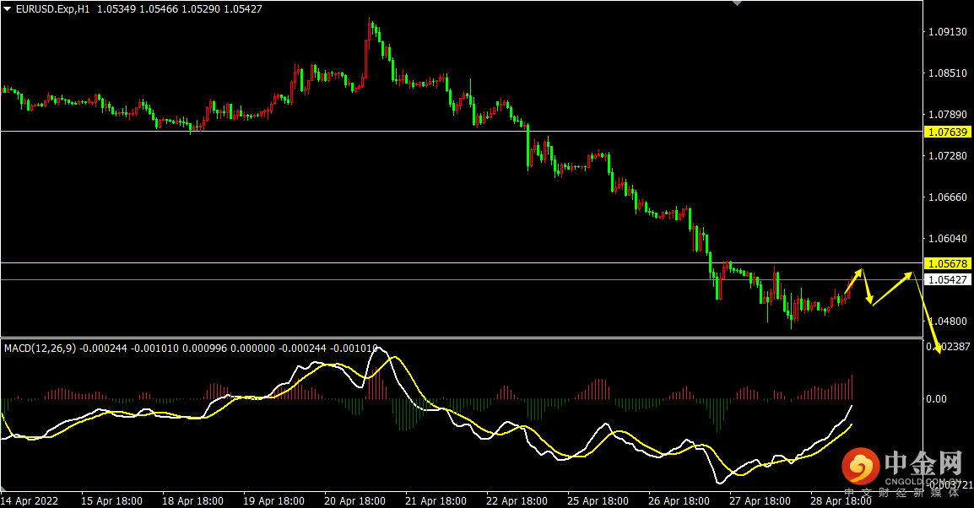
Task: Select the 28 Apr 18:00 time label
Action: (841, 500)
